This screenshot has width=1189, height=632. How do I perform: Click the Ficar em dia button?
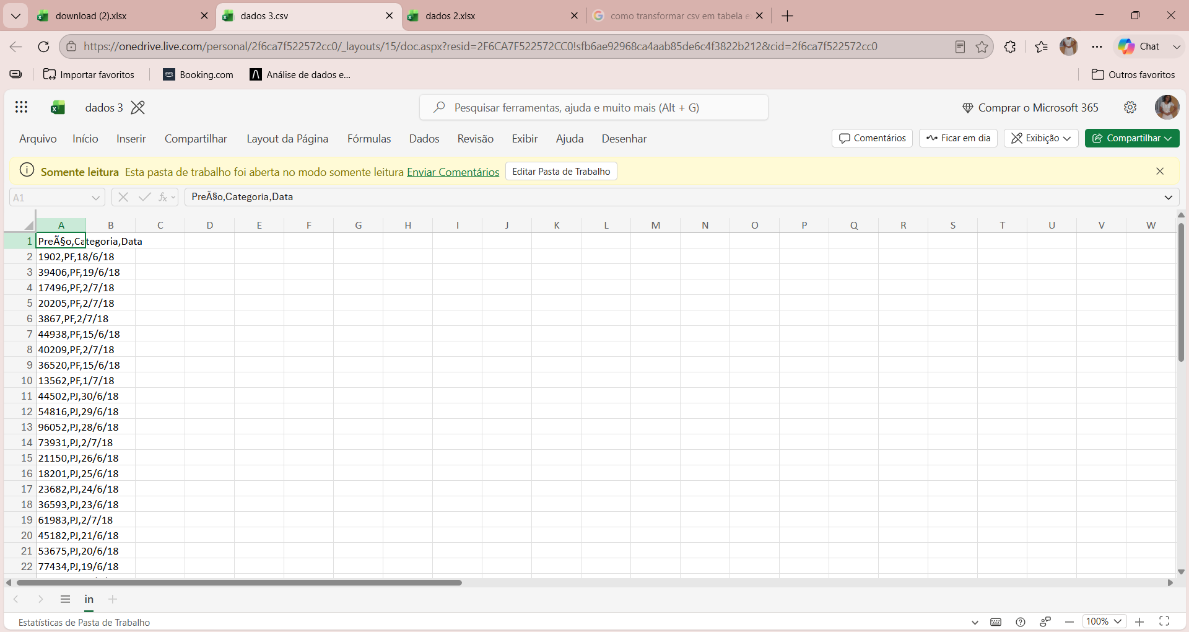pos(958,138)
